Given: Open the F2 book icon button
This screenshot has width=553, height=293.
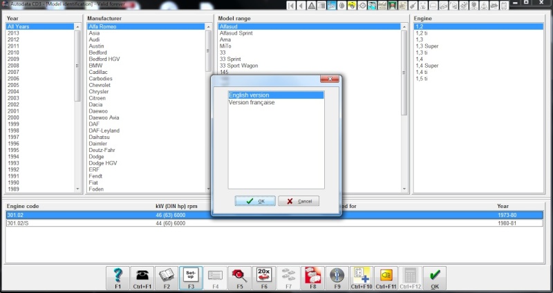Looking at the screenshot, I should [167, 278].
